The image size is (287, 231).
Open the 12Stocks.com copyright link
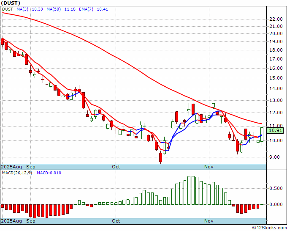click(x=269, y=228)
